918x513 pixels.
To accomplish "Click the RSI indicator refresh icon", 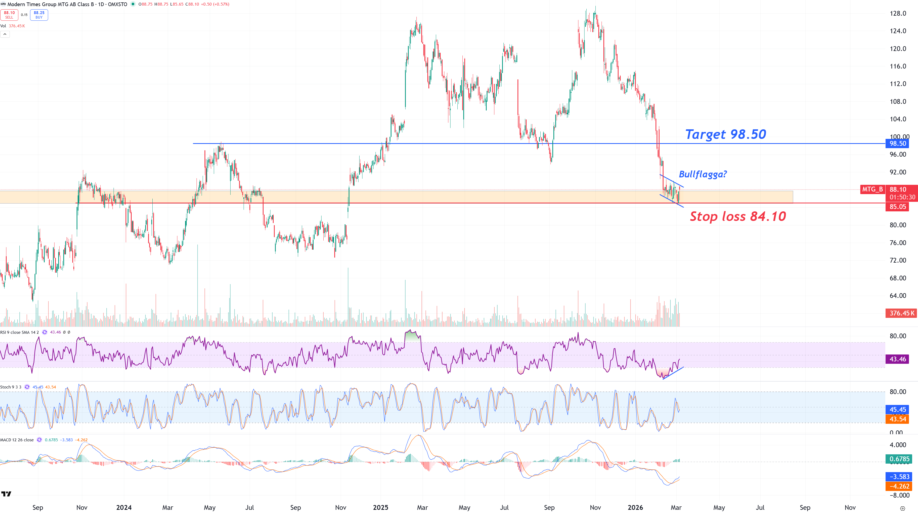I will pos(45,332).
